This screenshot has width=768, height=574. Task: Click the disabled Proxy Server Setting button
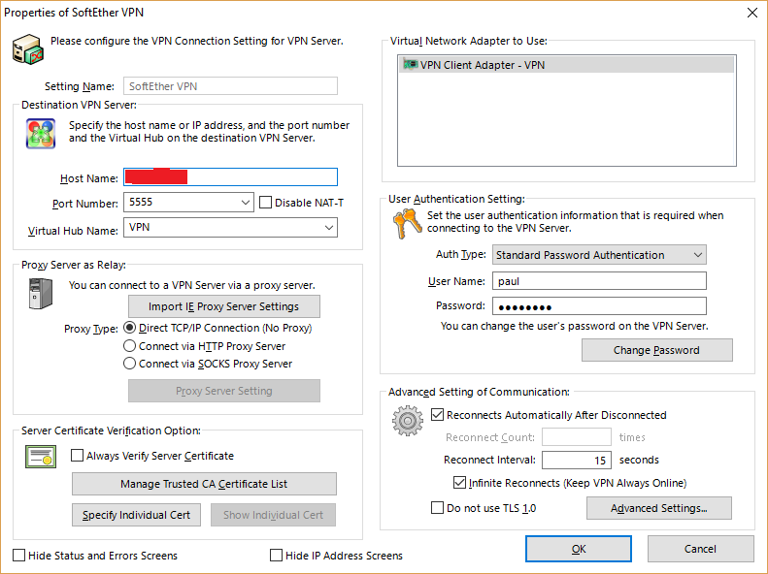point(224,391)
